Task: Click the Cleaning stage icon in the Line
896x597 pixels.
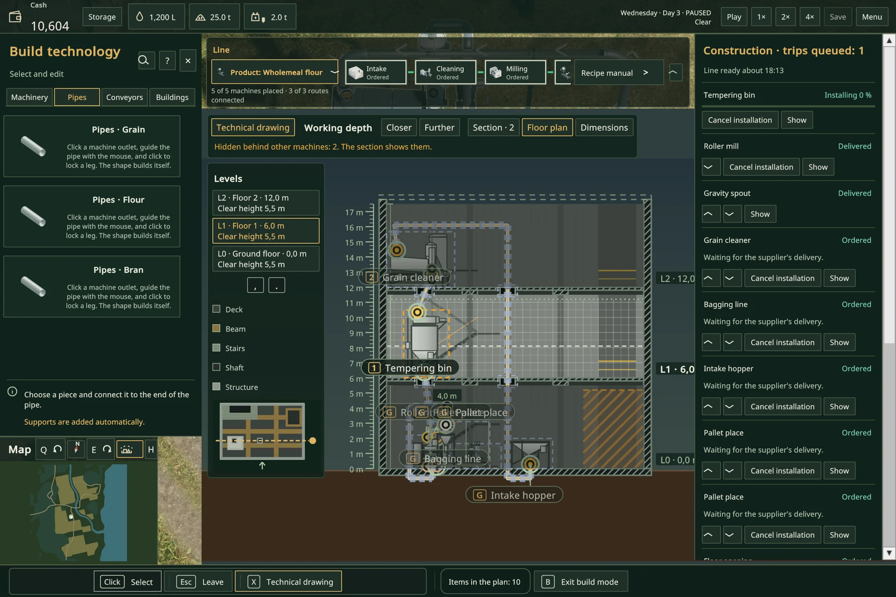Action: [426, 72]
